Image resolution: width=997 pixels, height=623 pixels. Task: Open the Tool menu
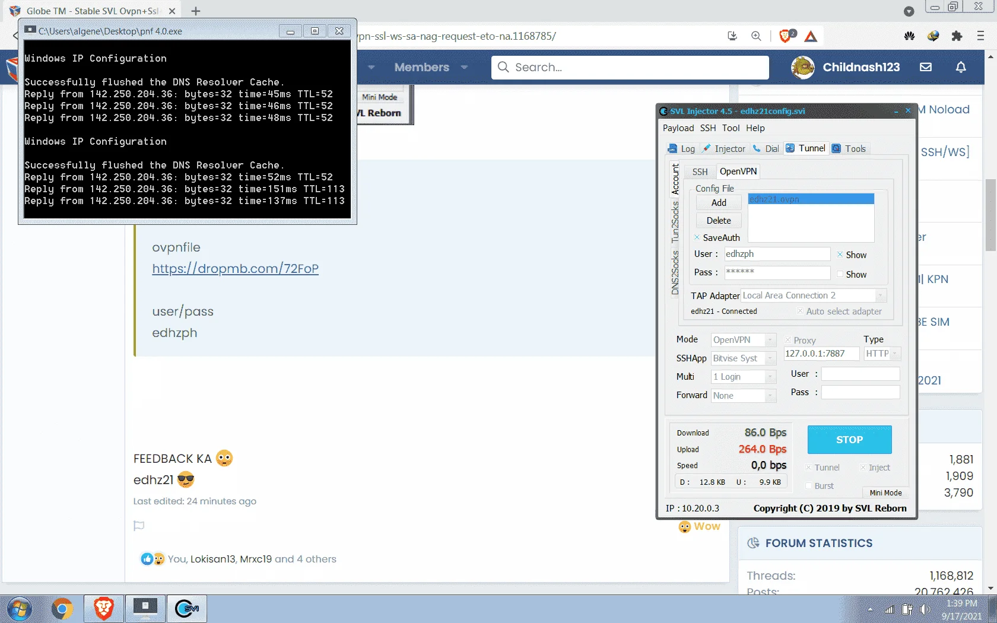(731, 128)
